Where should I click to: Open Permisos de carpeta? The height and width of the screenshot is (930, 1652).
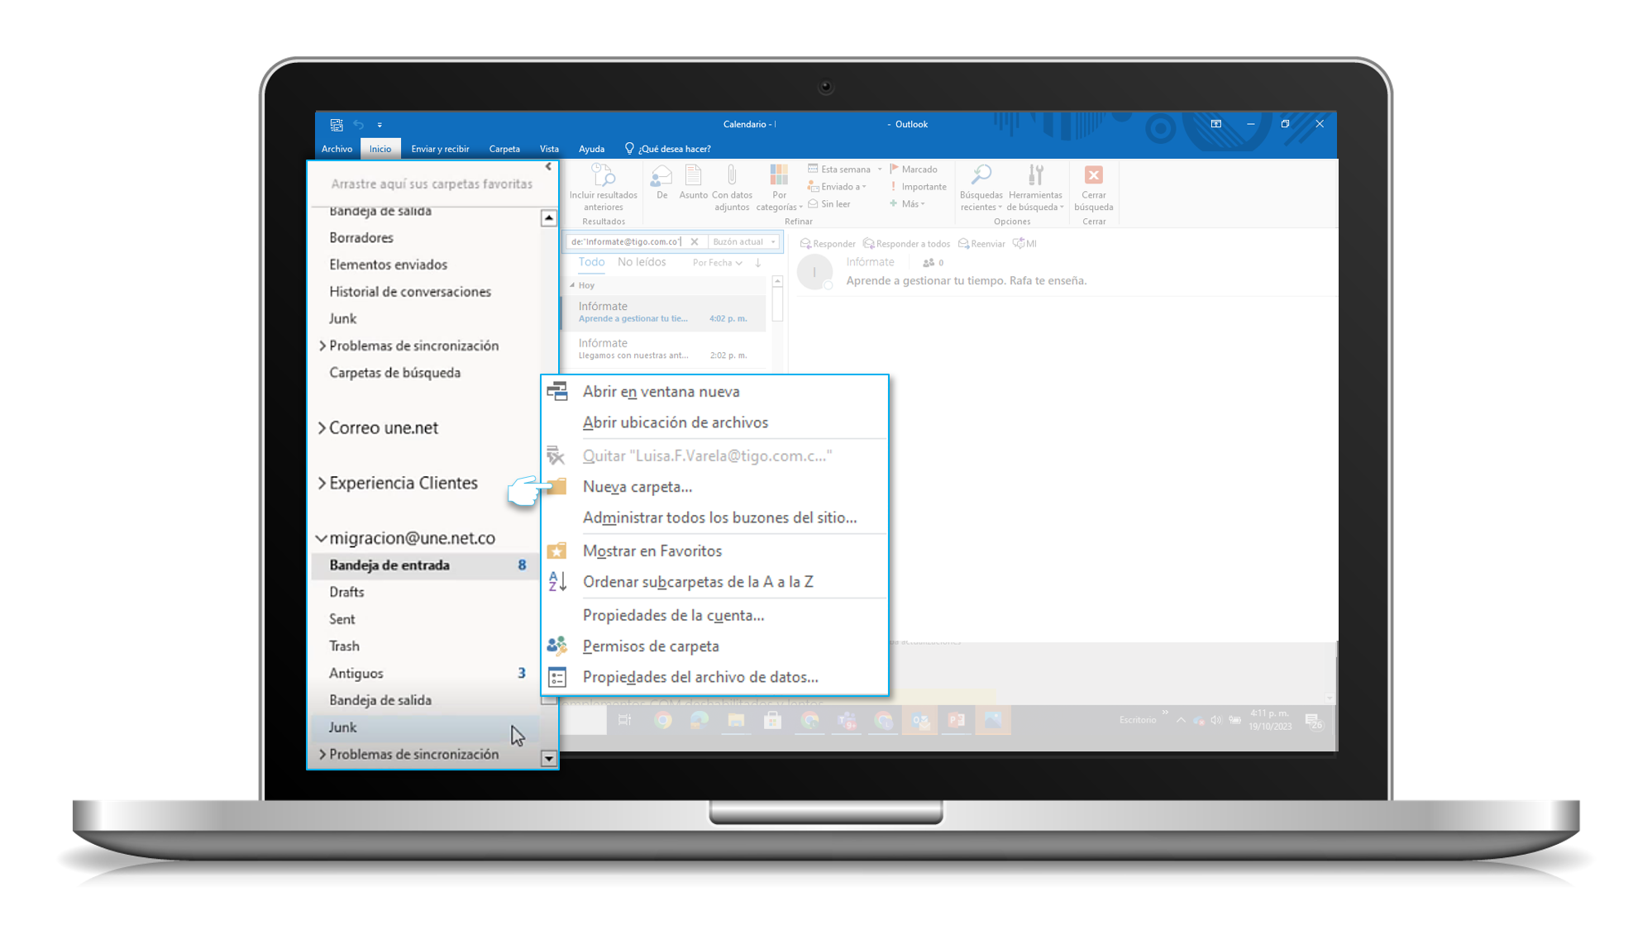coord(715,646)
